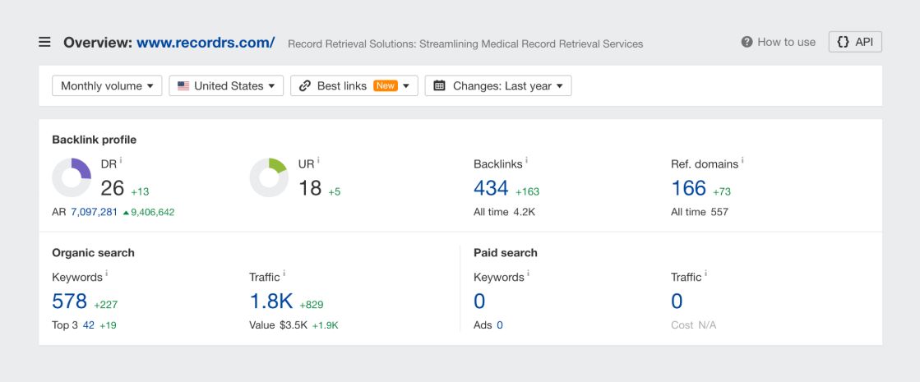Click the +73 ref. domains change value
The height and width of the screenshot is (382, 920).
point(722,191)
